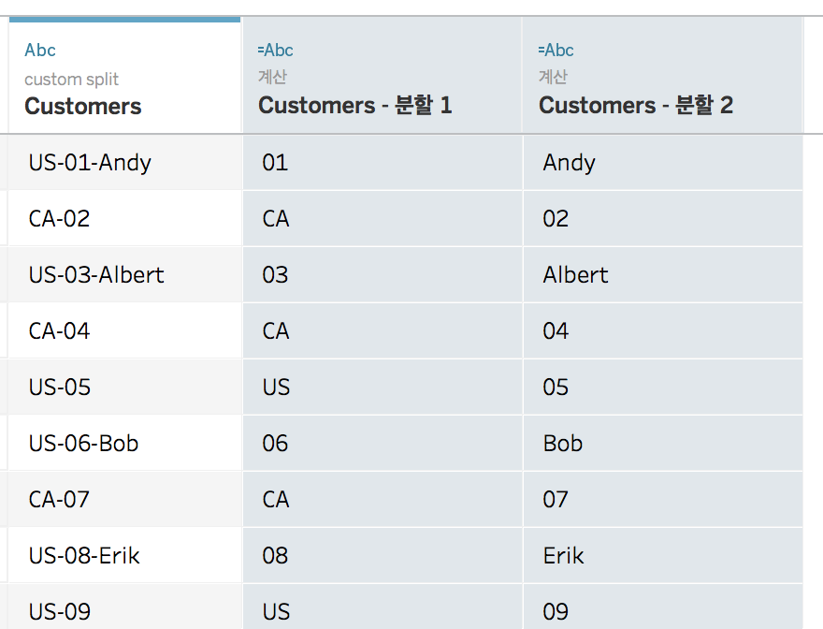
Task: Click the US-03-Albert cell
Action: (x=96, y=275)
